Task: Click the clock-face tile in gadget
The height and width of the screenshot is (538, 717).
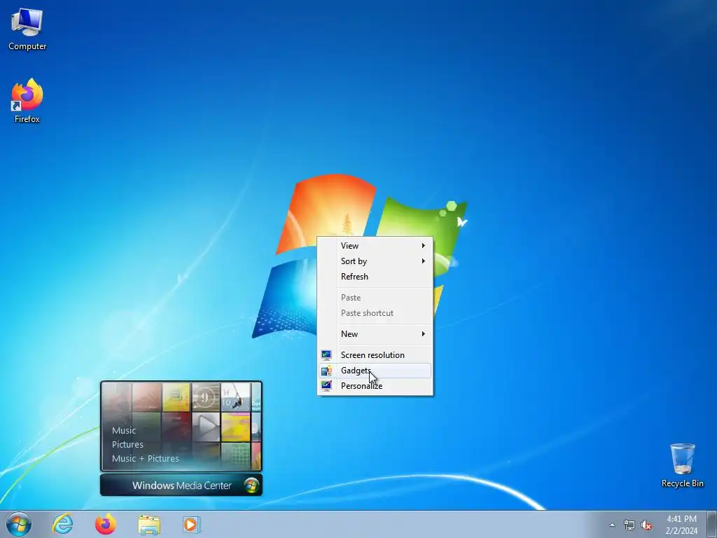Action: (x=206, y=397)
